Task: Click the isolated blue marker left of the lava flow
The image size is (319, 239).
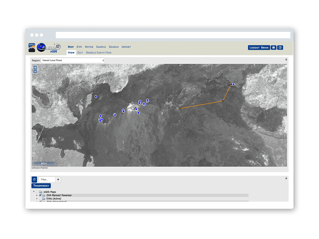Action: 96,97
